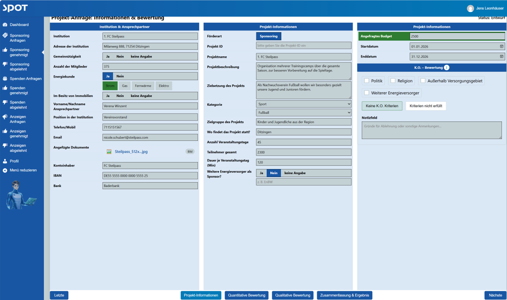
Task: Show the K.O.-Bewertung info icon
Action: point(447,67)
